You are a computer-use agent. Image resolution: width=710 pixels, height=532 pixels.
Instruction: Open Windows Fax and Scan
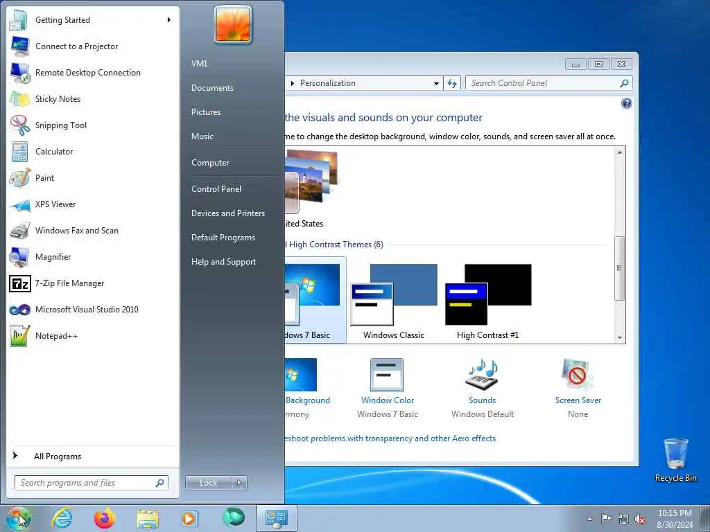tap(92, 230)
